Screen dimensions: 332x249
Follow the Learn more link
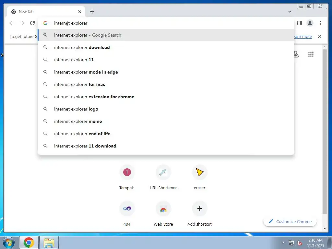[303, 36]
